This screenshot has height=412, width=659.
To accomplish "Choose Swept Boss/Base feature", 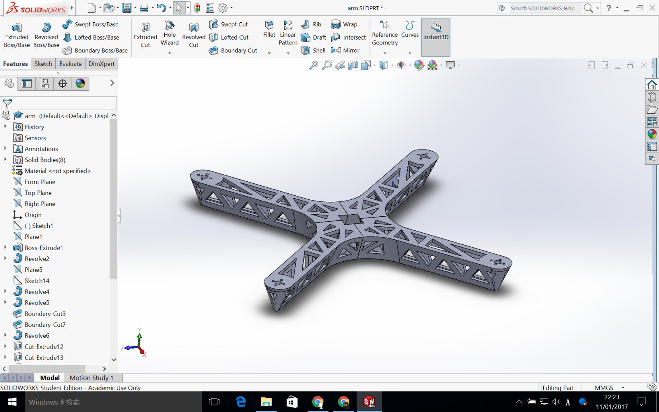I will (91, 25).
